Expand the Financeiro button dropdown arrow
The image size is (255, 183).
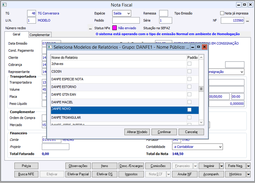(195, 166)
